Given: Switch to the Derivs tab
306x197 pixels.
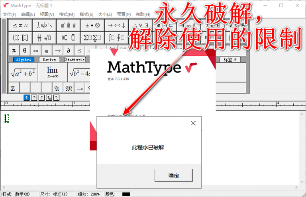Looking at the screenshot, I should click(x=49, y=60).
